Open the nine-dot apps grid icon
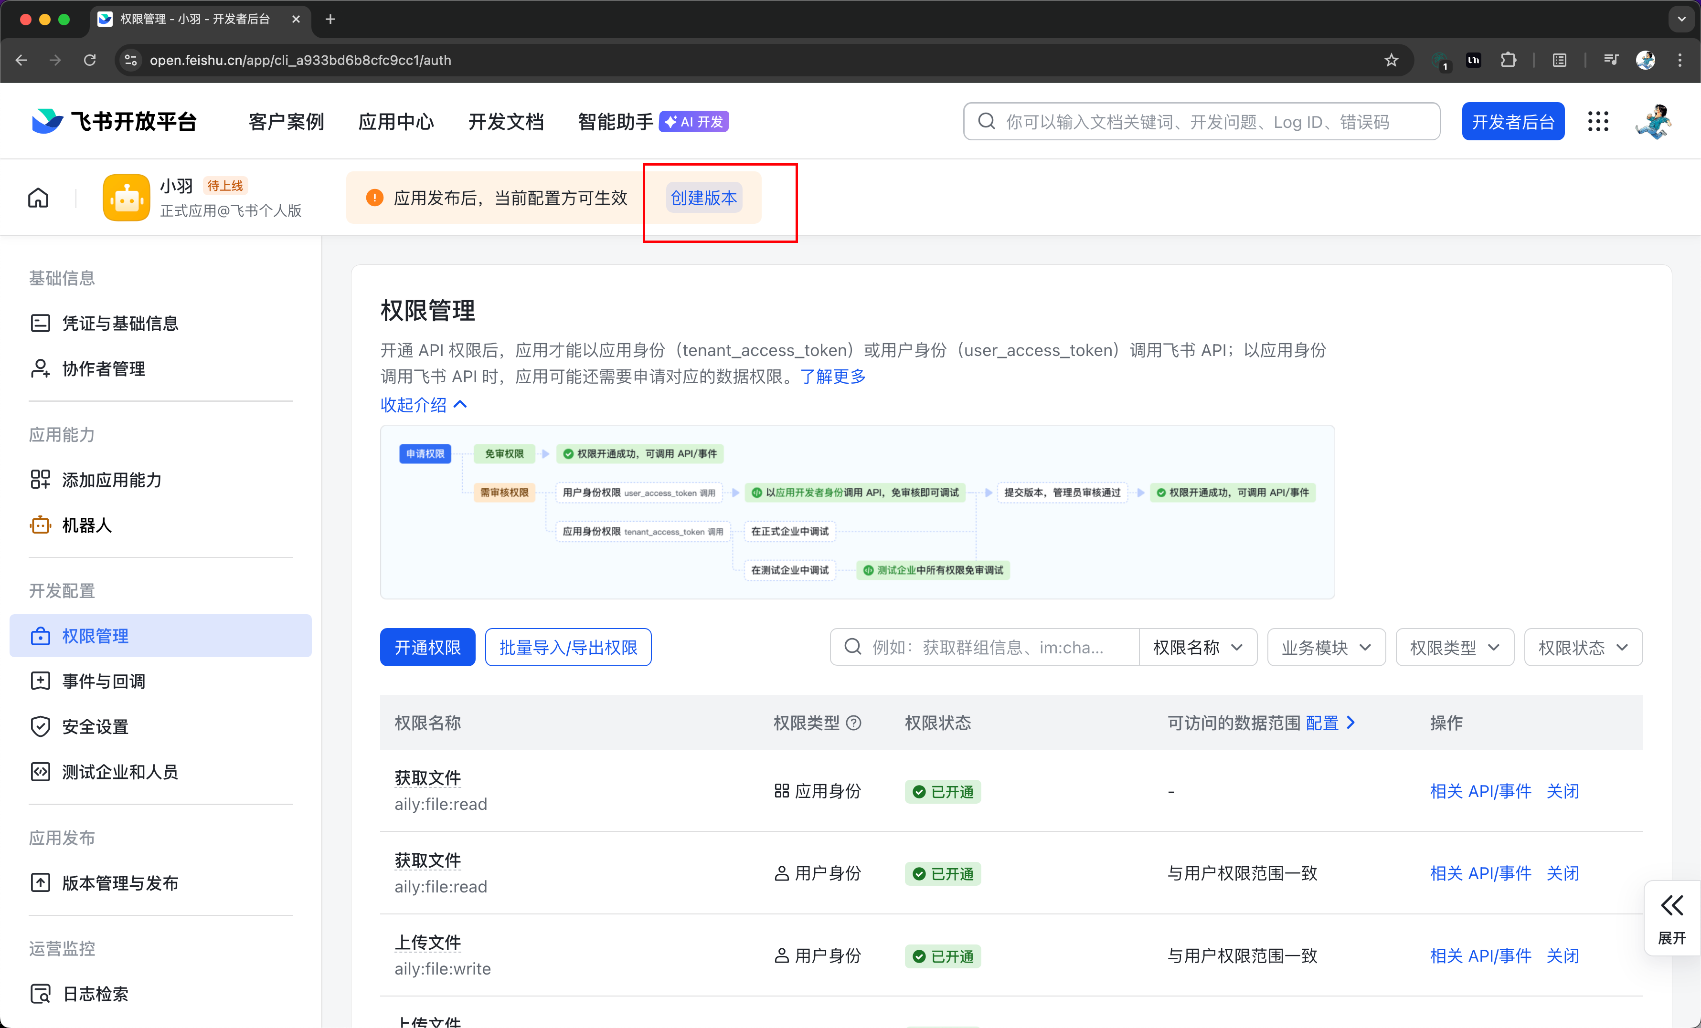The image size is (1701, 1028). click(x=1597, y=121)
